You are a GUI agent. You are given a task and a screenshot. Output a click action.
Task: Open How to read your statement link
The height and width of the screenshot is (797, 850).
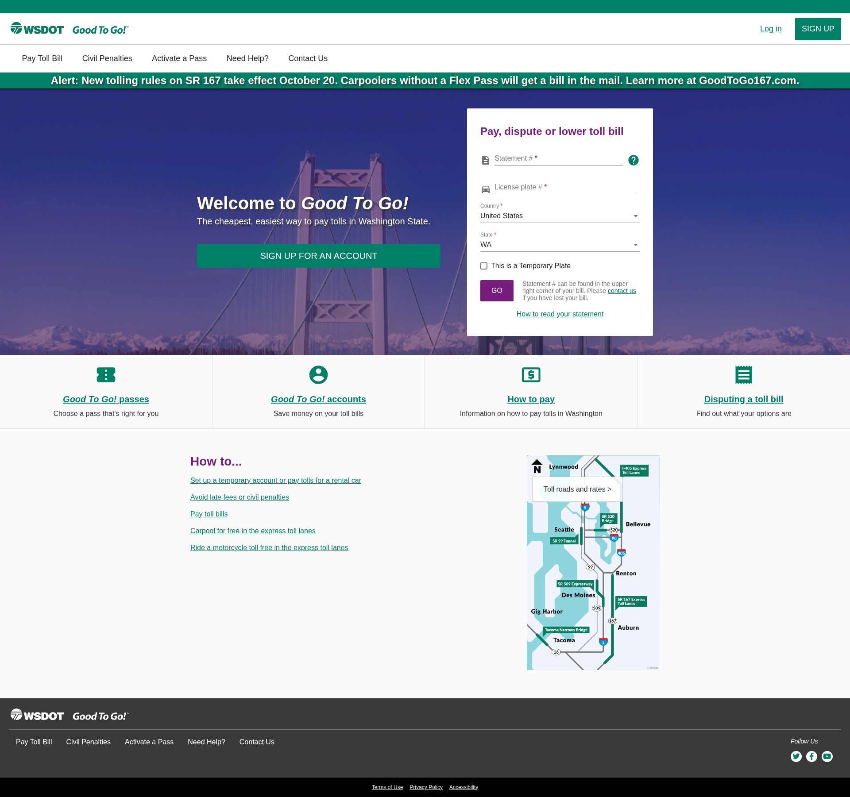click(x=560, y=314)
